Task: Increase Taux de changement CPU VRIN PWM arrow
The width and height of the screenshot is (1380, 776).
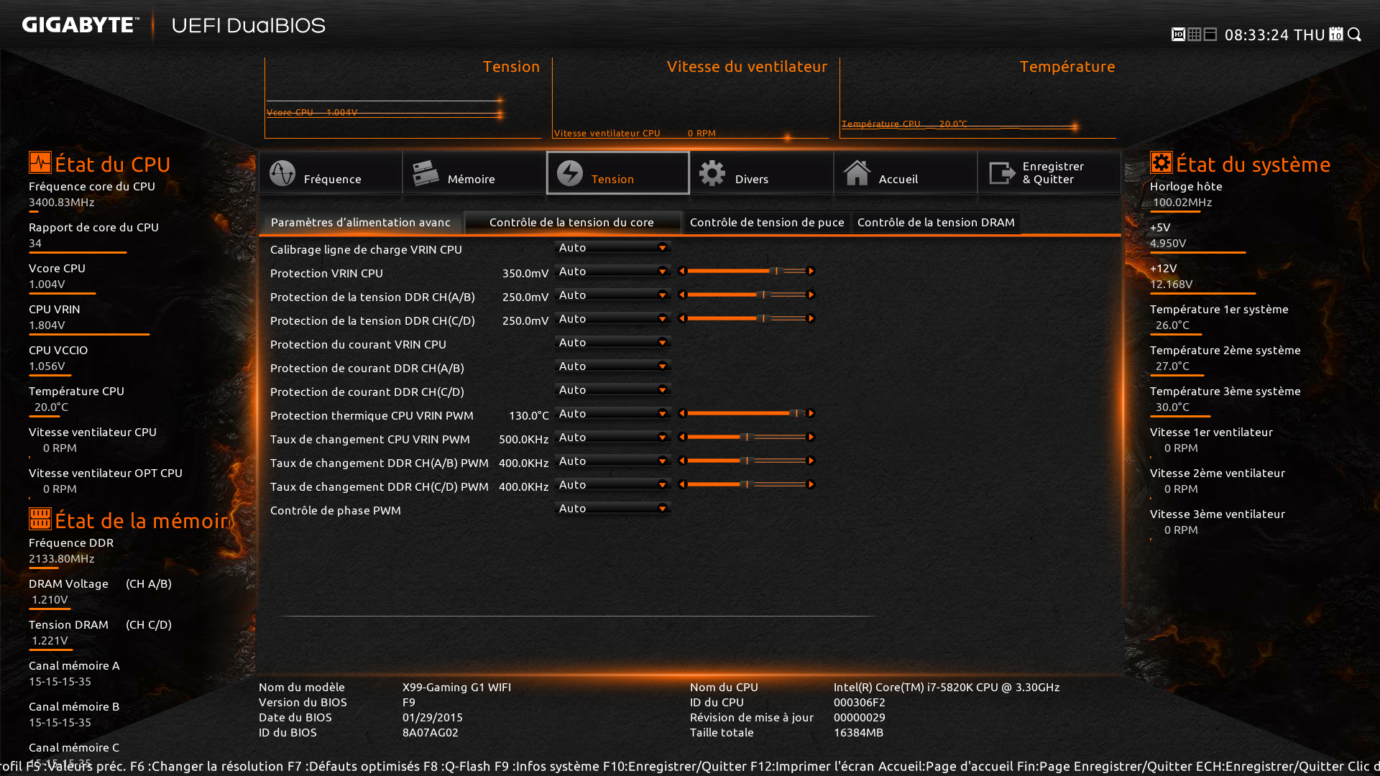Action: (x=811, y=437)
